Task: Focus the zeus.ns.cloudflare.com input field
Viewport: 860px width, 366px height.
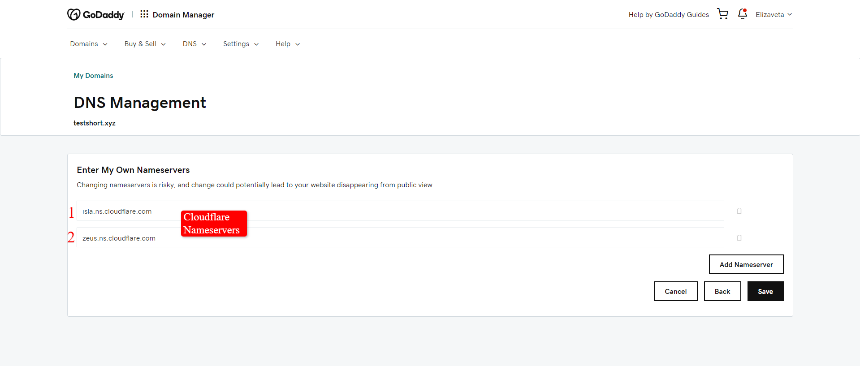Action: pos(400,237)
